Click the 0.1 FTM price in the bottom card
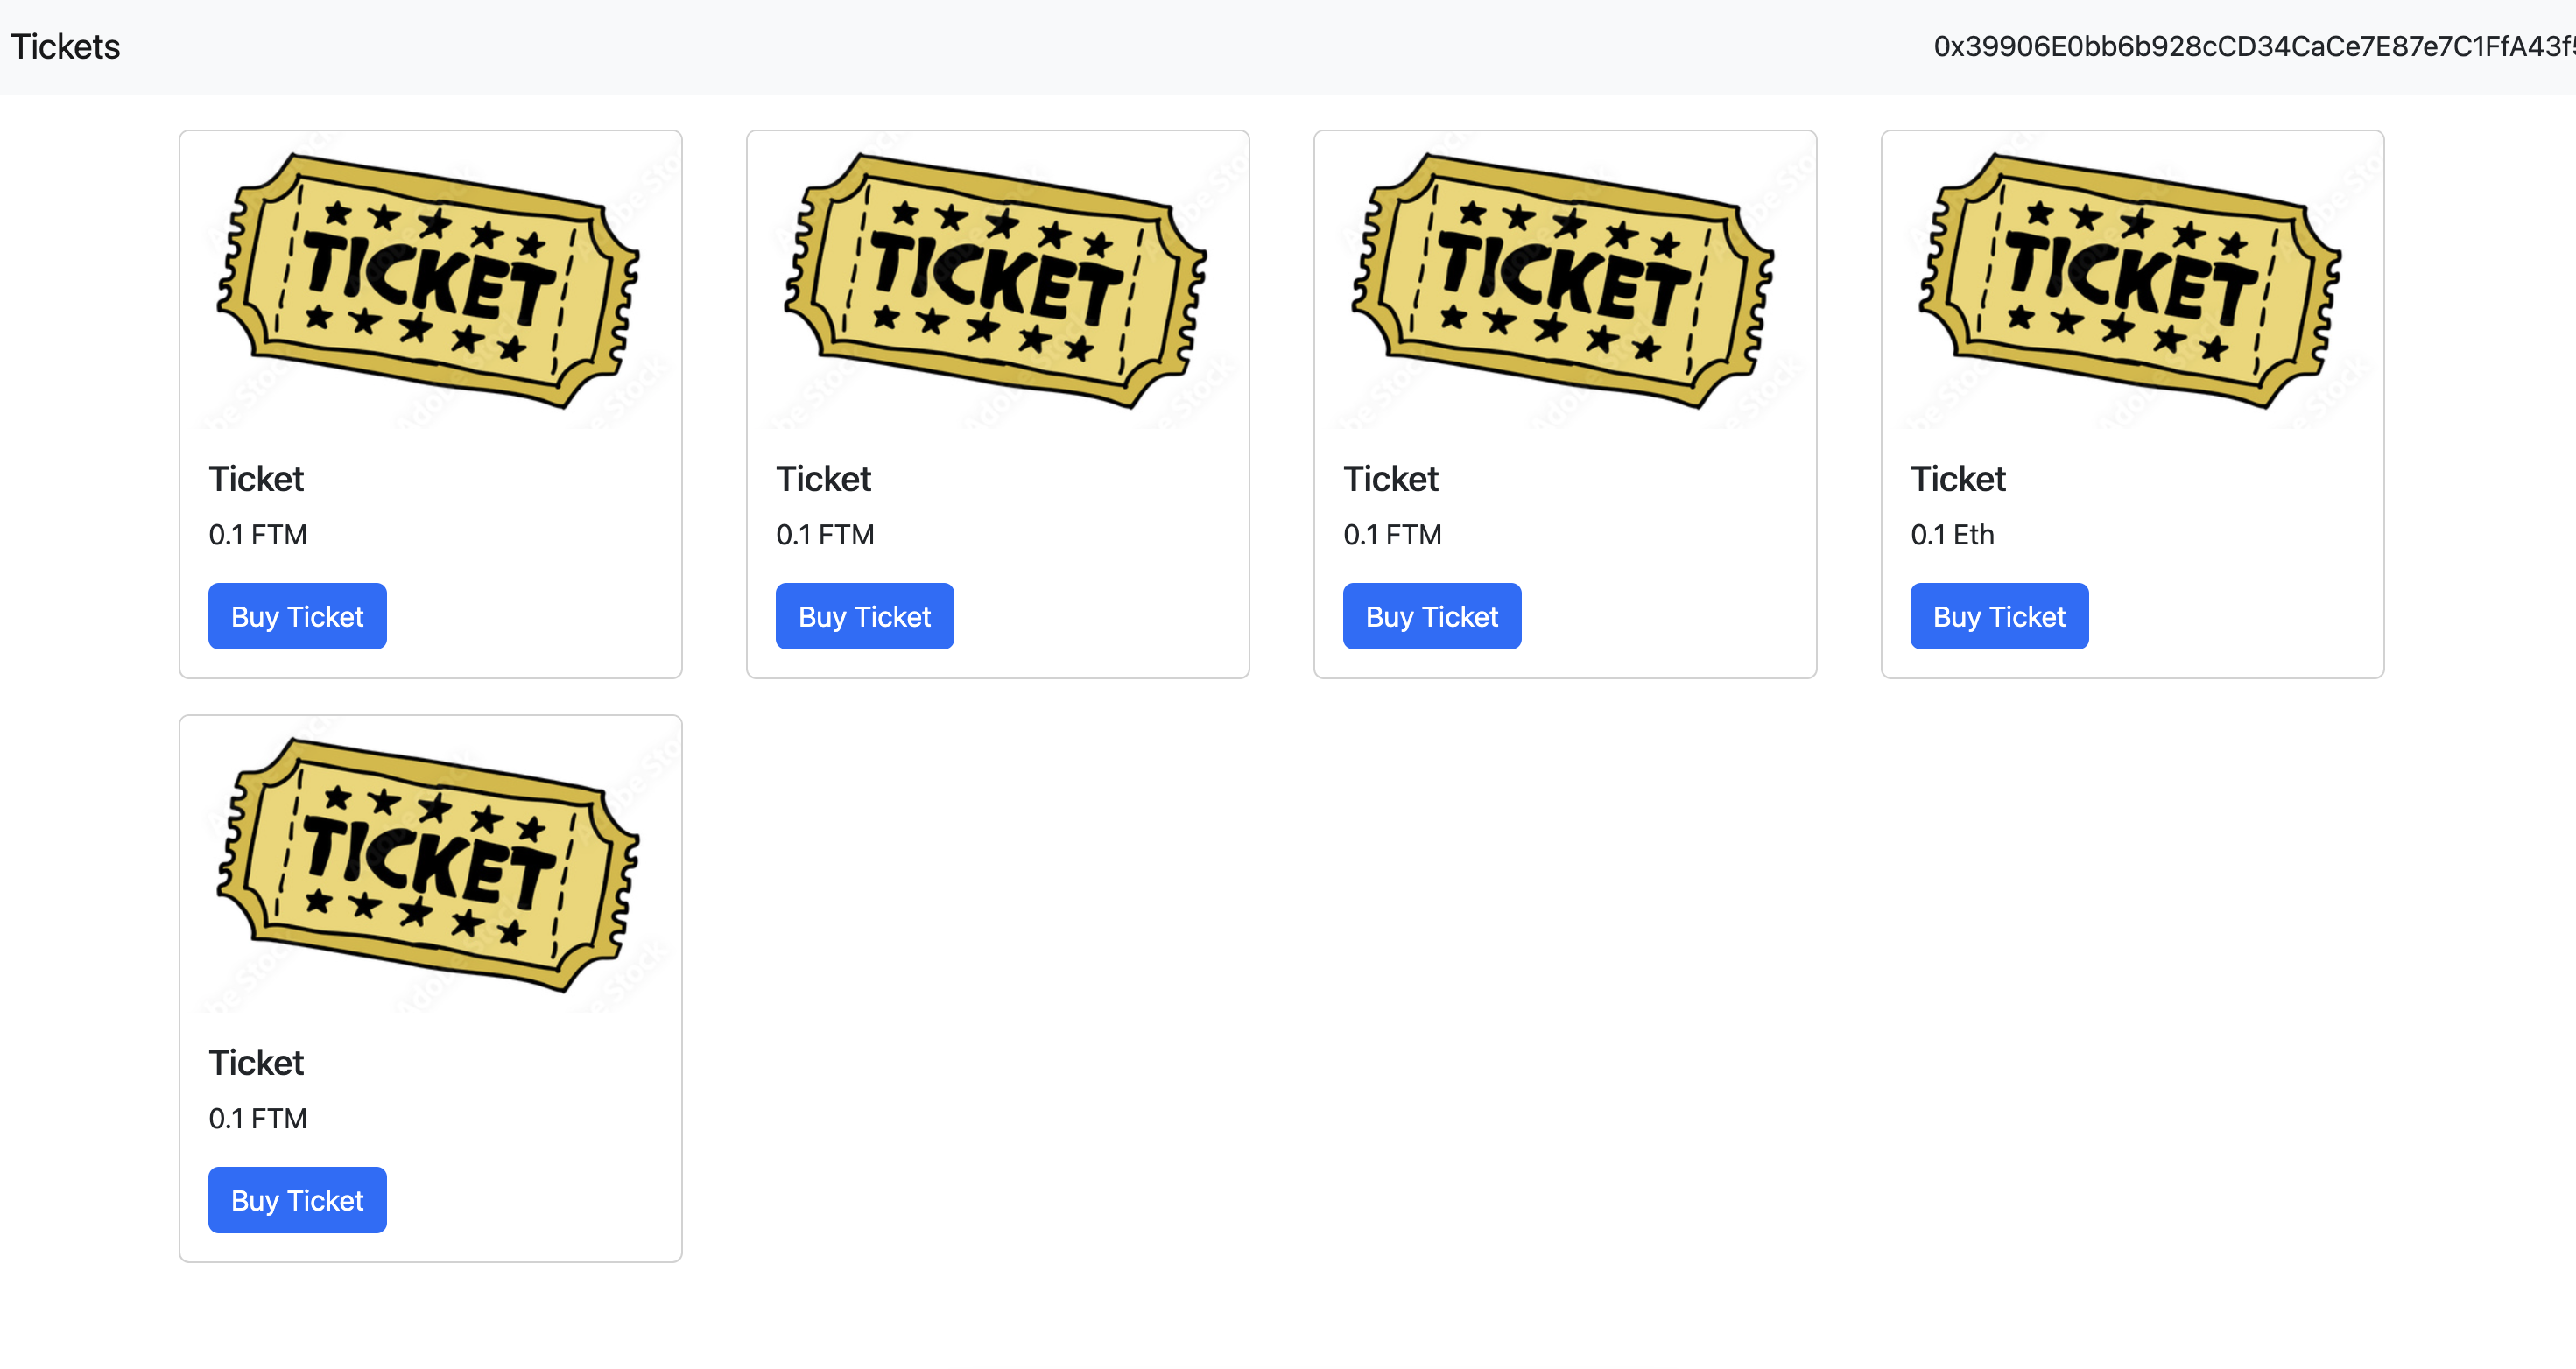Screen dimensions: 2576x1369 coord(257,1118)
